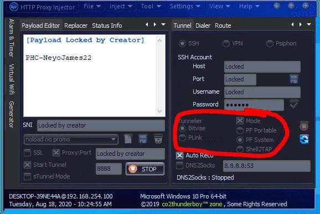
Task: Switch to the Dialer tab
Action: 203,26
